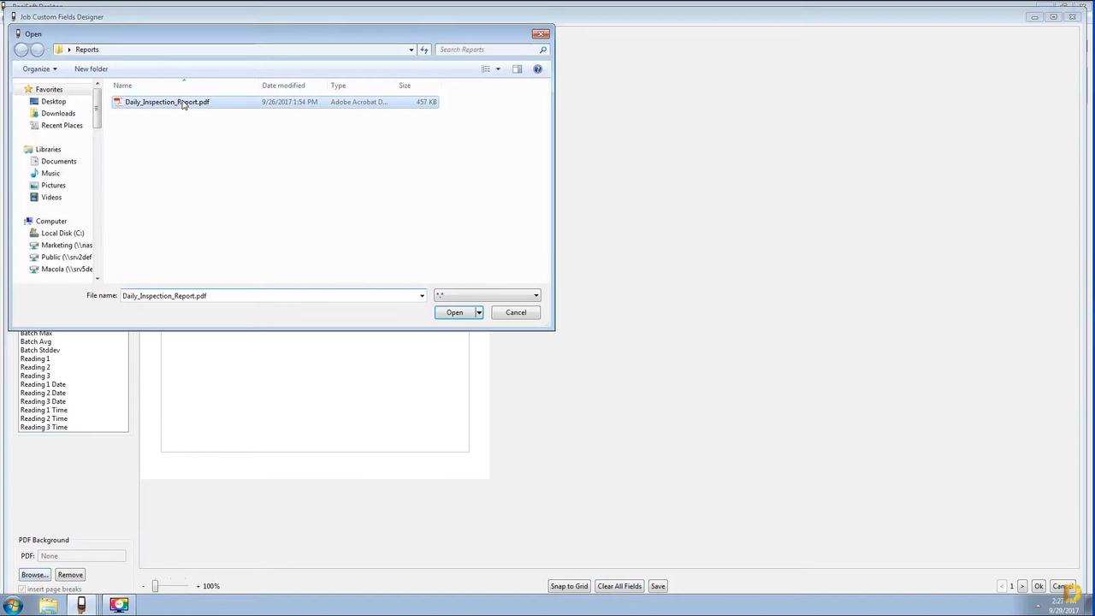Open the file type filter dropdown
The height and width of the screenshot is (616, 1095).
pyautogui.click(x=487, y=296)
